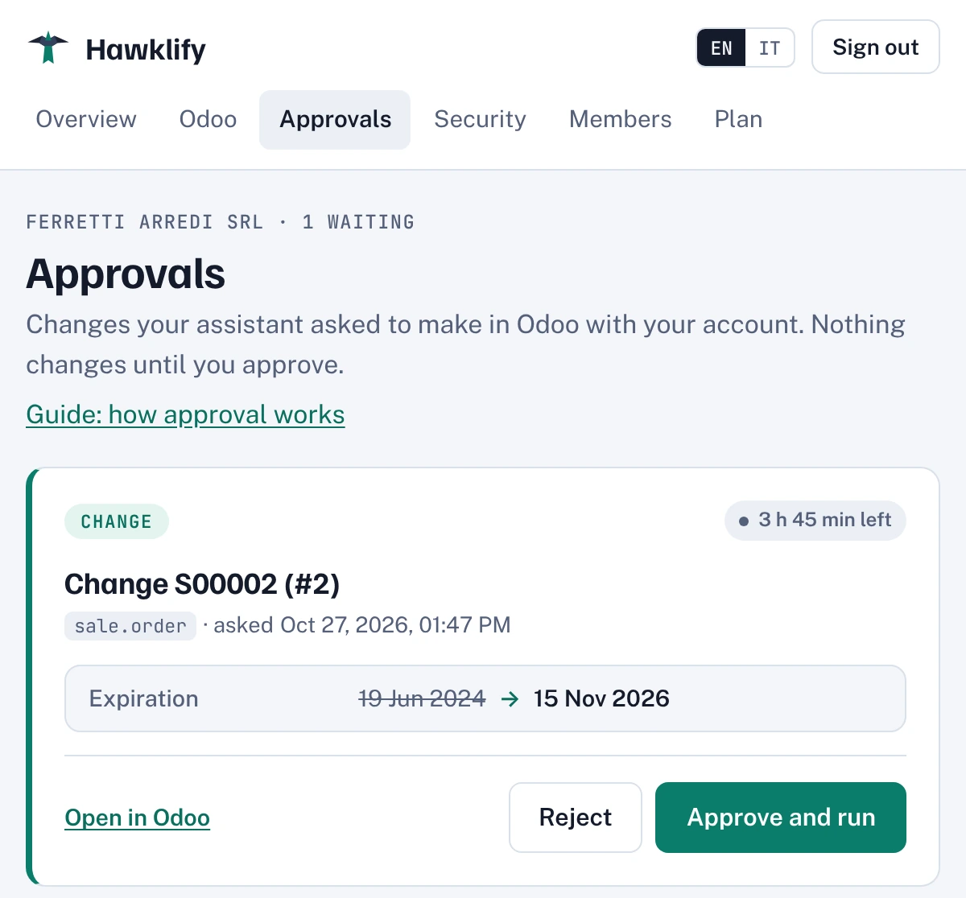Image resolution: width=966 pixels, height=898 pixels.
Task: Open the Odoo tab
Action: (208, 119)
